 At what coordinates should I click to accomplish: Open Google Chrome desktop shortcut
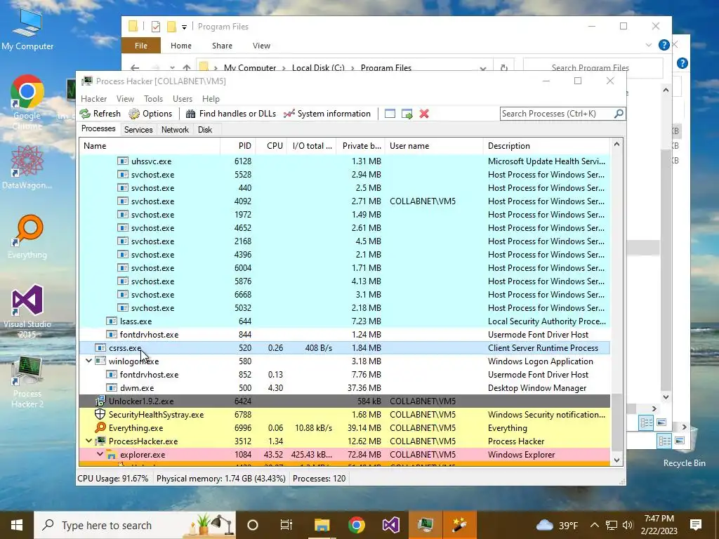[x=27, y=102]
